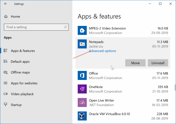
Task: Click the 11.3 MB size of Notepads
Action: tap(162, 42)
